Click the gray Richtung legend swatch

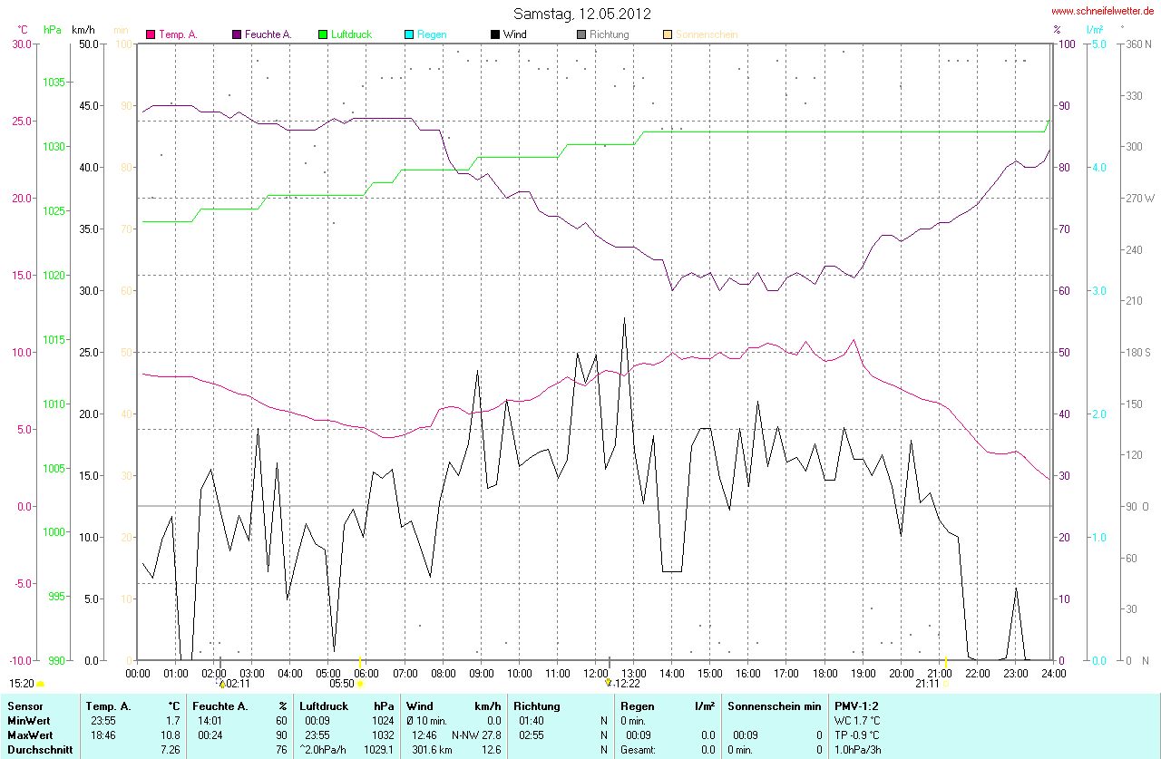[x=581, y=34]
